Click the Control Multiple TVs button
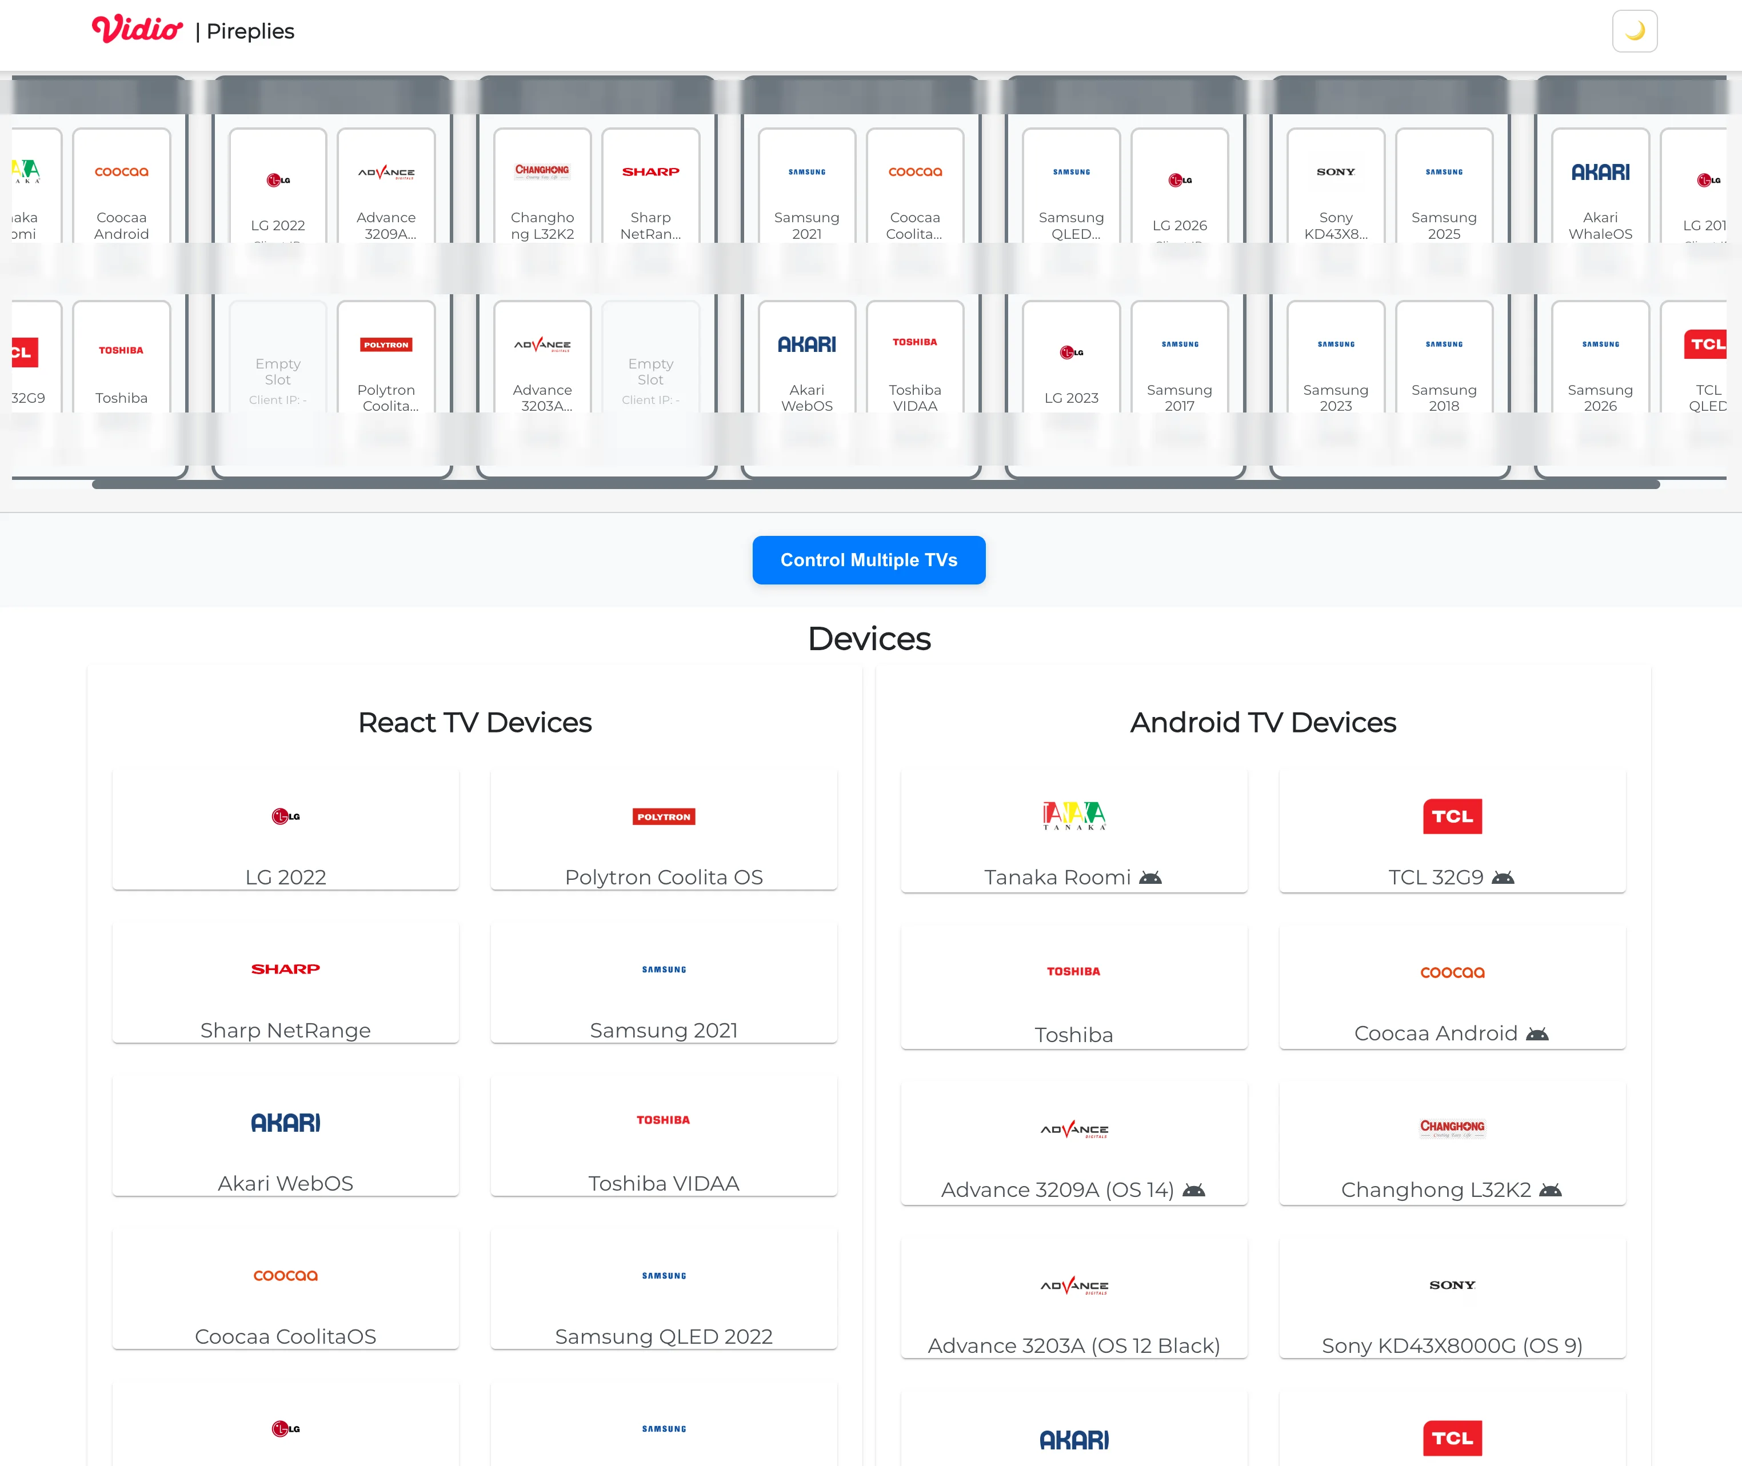This screenshot has height=1466, width=1742. tap(869, 560)
